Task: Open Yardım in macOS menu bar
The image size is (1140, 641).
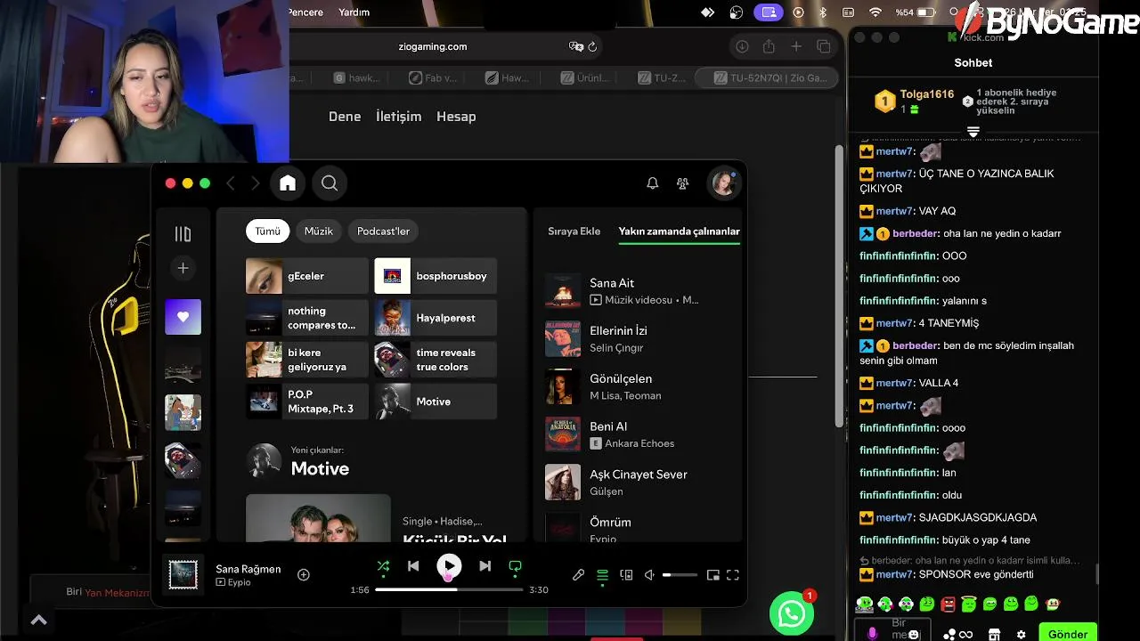Action: 354,12
